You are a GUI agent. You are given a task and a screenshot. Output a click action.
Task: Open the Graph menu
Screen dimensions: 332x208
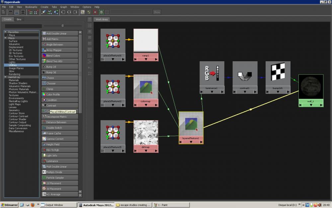[63, 7]
